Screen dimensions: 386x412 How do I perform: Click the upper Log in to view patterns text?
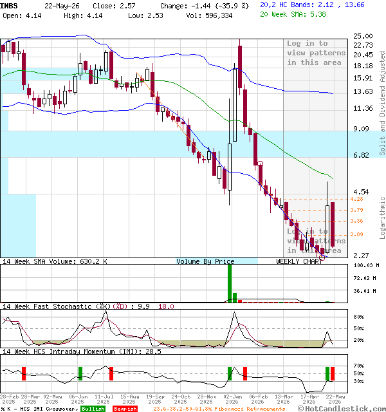click(316, 53)
